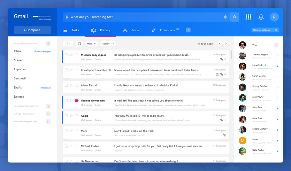291x171 pixels.
Task: Click label tag on Apple email
Action: 77,116
